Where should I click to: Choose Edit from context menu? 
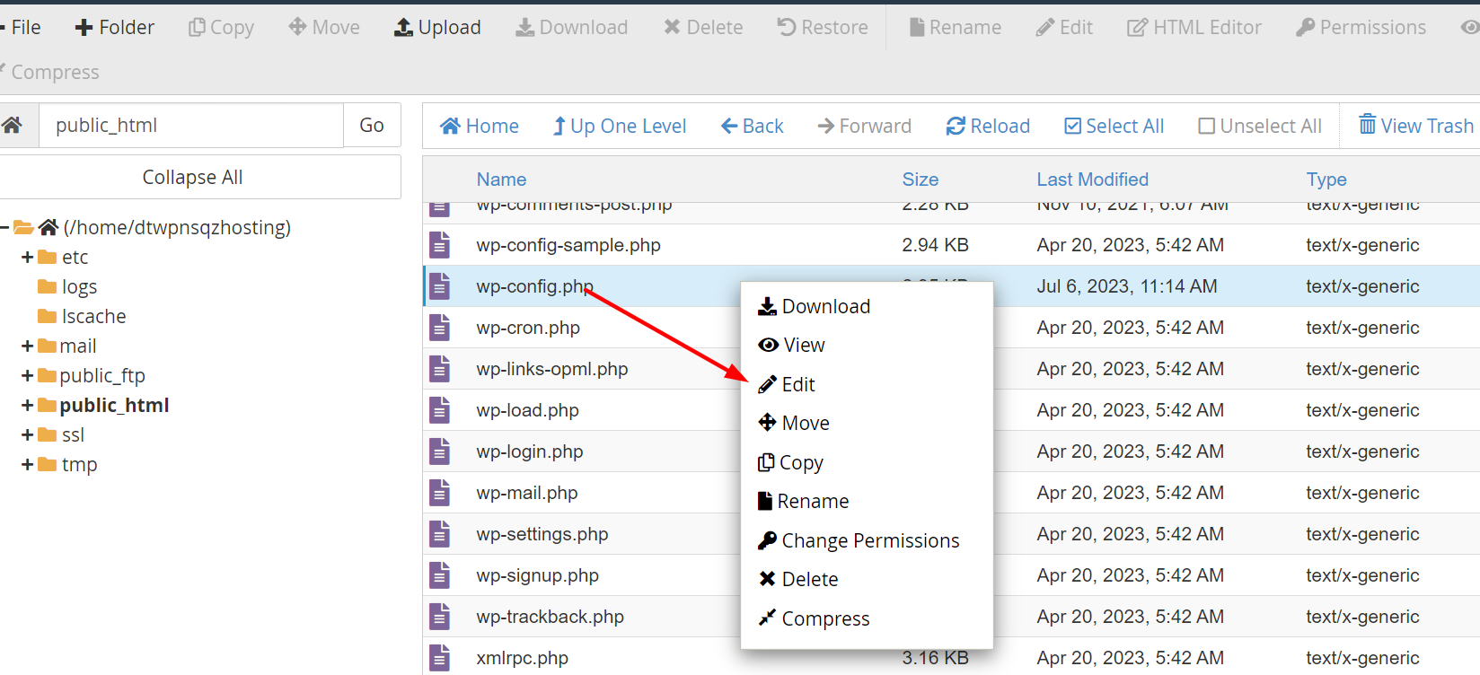click(x=786, y=384)
